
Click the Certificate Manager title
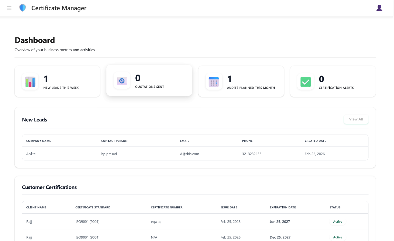coord(59,8)
